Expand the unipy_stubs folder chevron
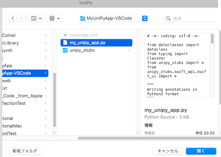This screenshot has width=221, height=157. coord(129,50)
